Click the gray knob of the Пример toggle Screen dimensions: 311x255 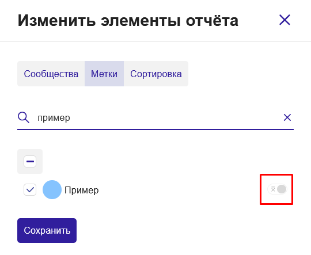pyautogui.click(x=282, y=189)
